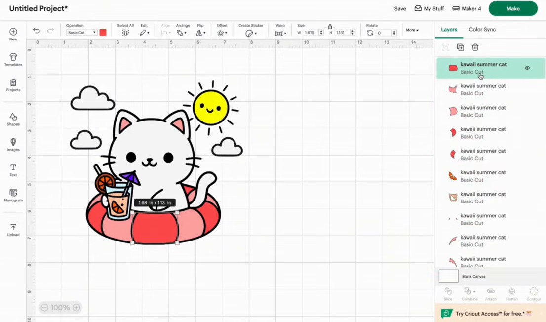Click the Rotate icon
The height and width of the screenshot is (322, 546).
coord(370,33)
